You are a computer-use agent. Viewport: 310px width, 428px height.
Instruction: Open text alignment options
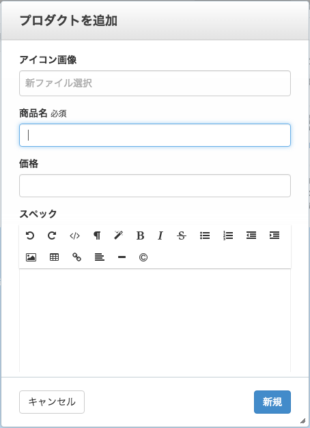pos(100,257)
